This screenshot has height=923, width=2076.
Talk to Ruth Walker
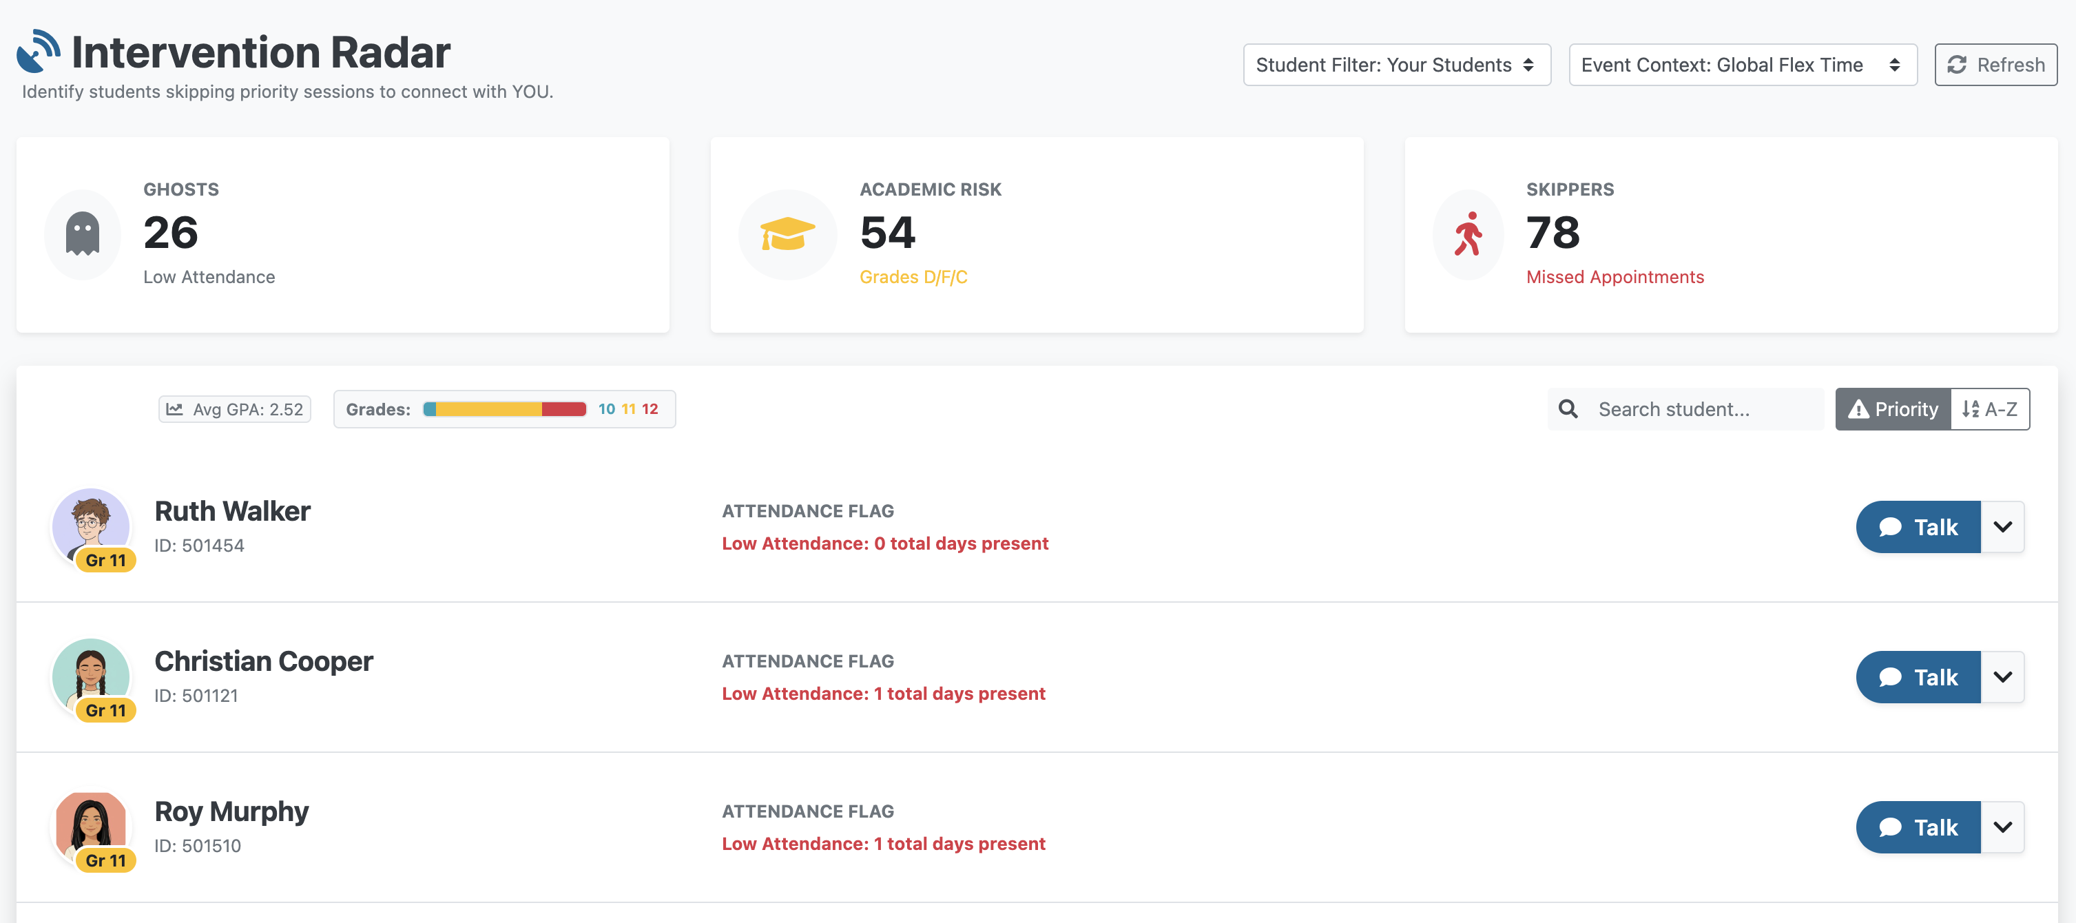tap(1918, 527)
